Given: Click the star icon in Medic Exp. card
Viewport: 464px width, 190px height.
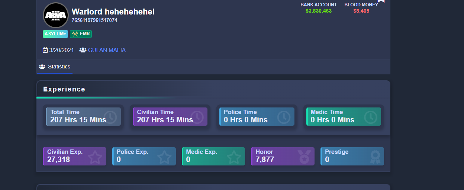Looking at the screenshot, I should click(234, 157).
